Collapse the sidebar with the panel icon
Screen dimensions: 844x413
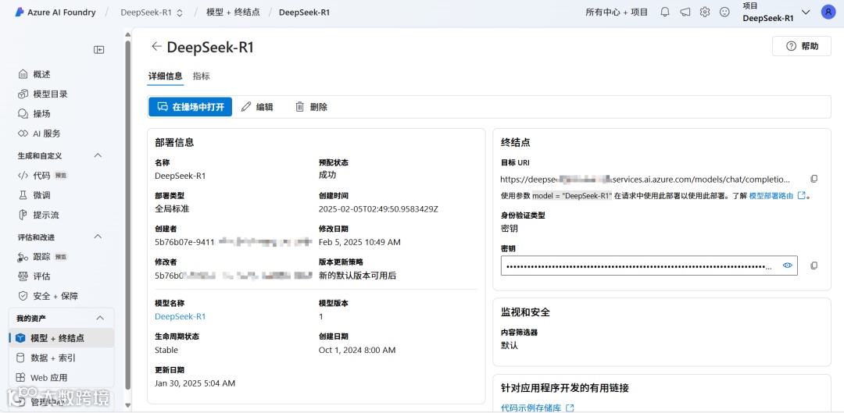[x=99, y=49]
